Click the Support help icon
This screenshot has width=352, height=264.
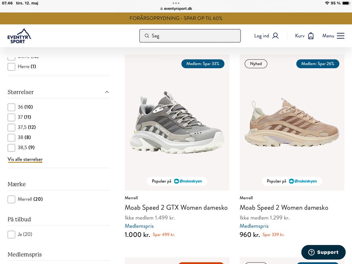click(x=311, y=252)
